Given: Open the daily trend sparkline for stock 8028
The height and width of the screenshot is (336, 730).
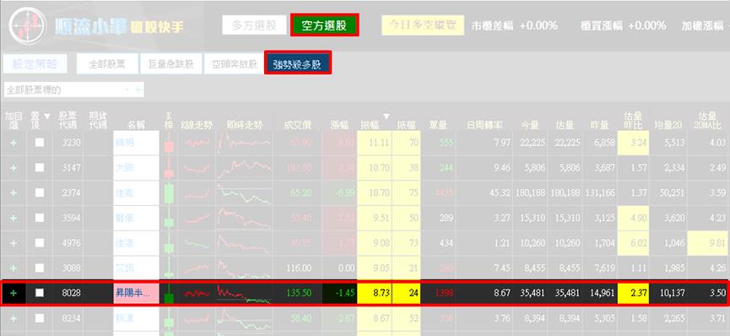Looking at the screenshot, I should pos(197,294).
